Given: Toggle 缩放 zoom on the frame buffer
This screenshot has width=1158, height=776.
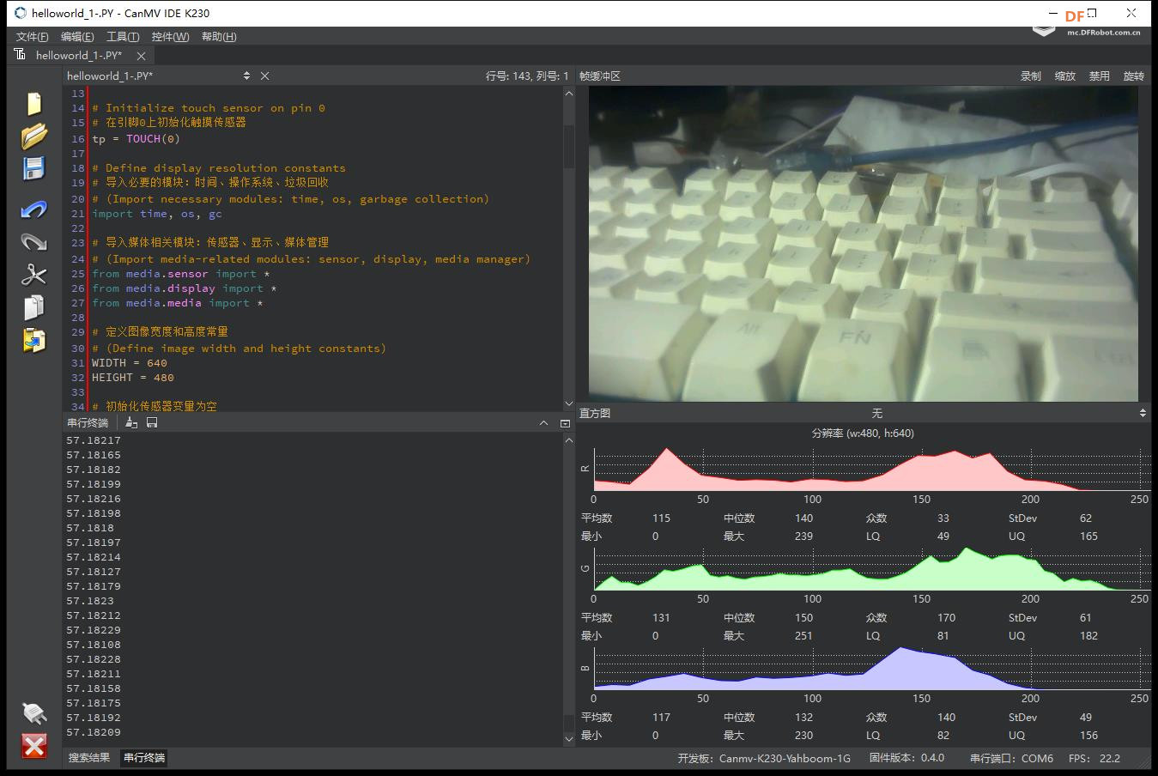Looking at the screenshot, I should (1064, 76).
